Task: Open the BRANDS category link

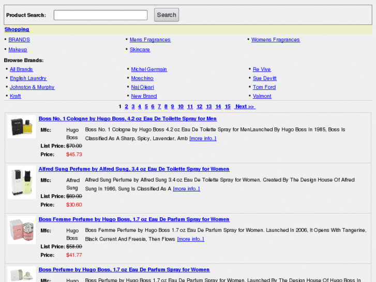Action: [19, 40]
